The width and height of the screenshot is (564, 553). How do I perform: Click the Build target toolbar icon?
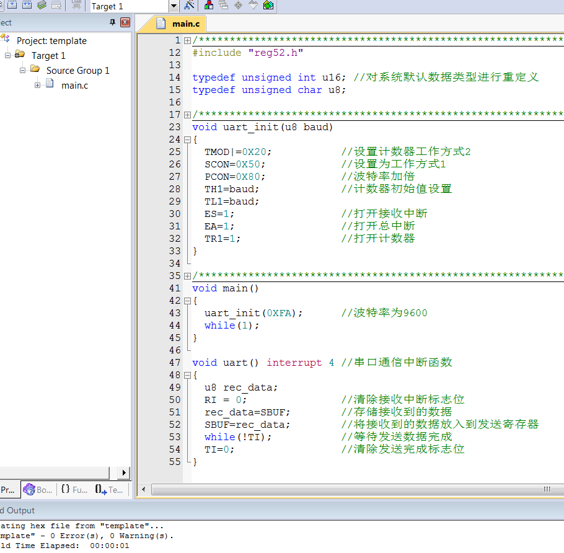point(12,4)
